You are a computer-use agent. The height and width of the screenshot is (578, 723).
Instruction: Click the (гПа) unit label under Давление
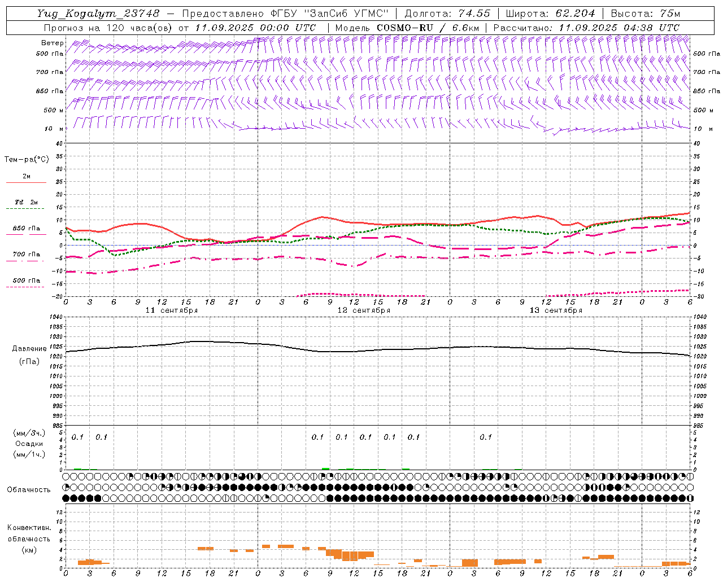pyautogui.click(x=29, y=362)
